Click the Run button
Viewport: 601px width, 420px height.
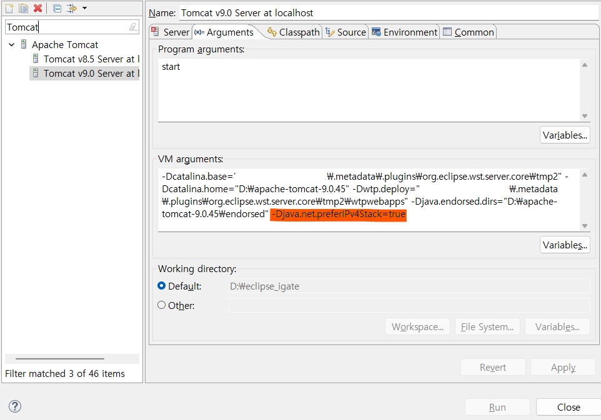497,407
